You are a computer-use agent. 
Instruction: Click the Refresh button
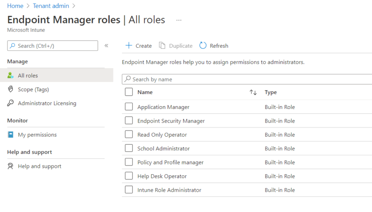(x=214, y=46)
